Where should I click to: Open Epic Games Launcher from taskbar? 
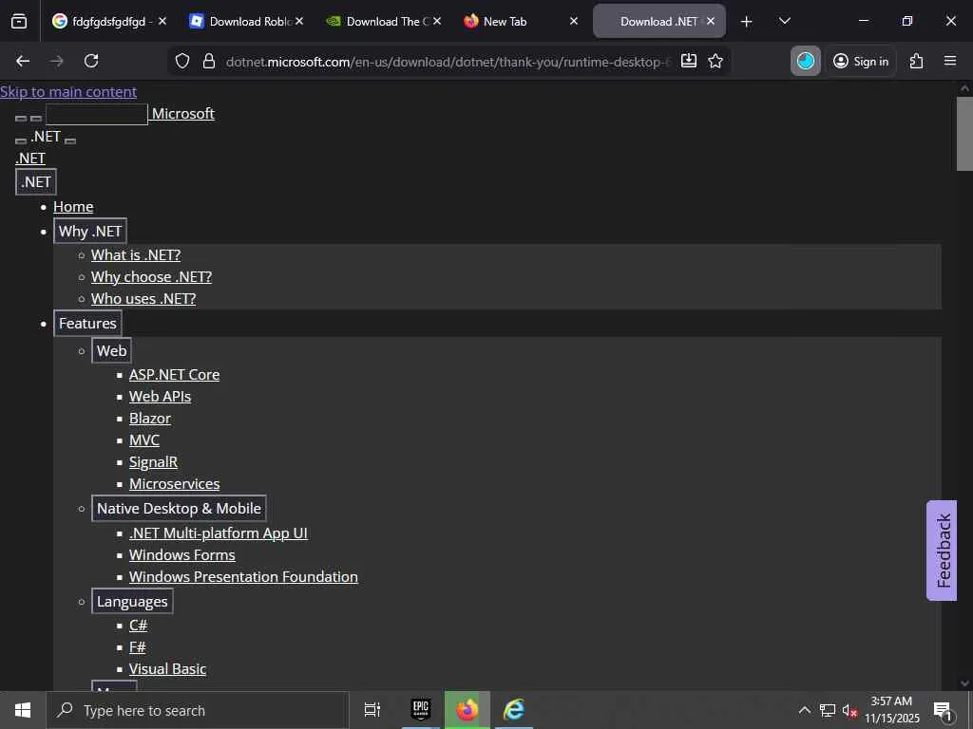click(421, 710)
